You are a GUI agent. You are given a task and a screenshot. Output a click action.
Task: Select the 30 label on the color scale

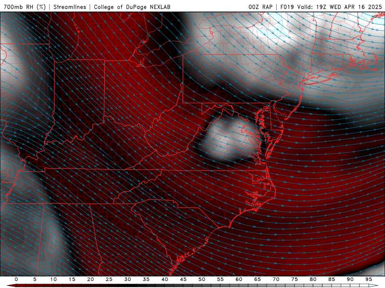pos(128,279)
